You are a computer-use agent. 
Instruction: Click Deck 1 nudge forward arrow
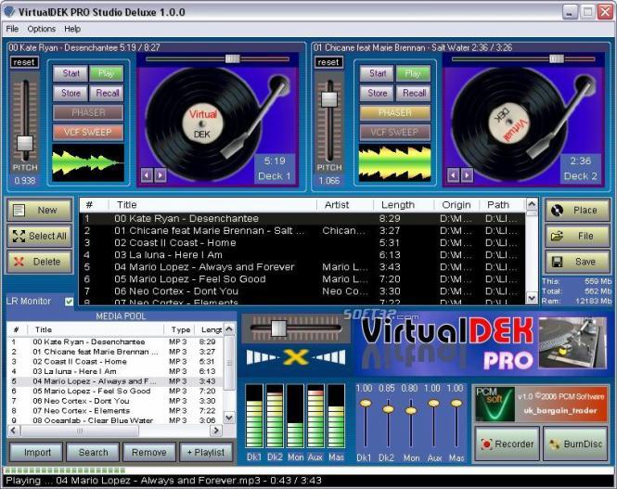click(x=161, y=175)
